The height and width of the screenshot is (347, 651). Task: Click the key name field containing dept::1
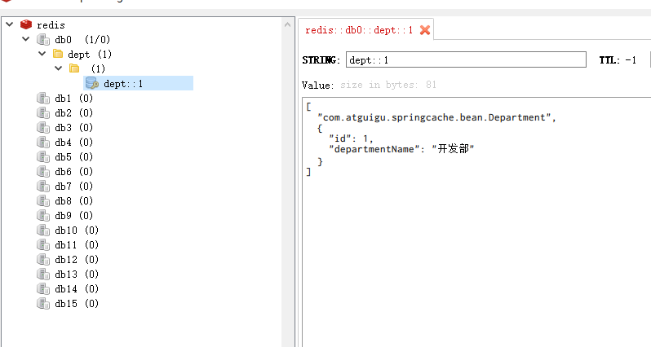[x=466, y=59]
